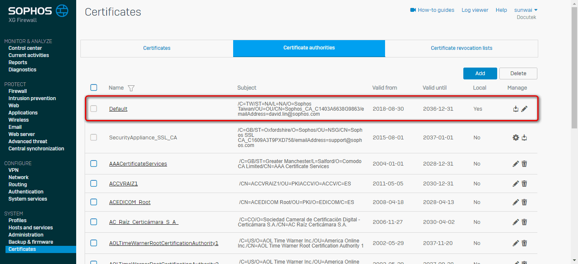This screenshot has width=578, height=264.
Task: Go to Email in the sidebar
Action: click(x=15, y=127)
